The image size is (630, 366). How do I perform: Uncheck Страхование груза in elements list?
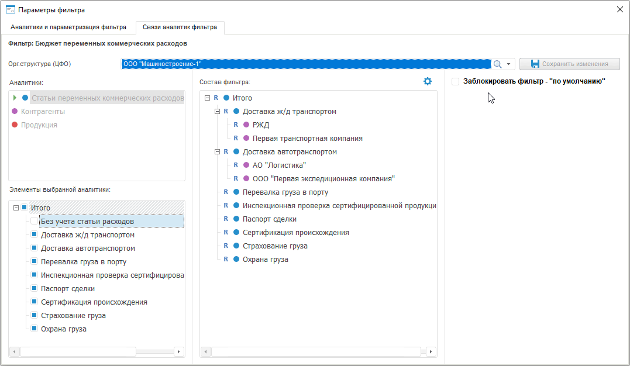[x=35, y=316]
